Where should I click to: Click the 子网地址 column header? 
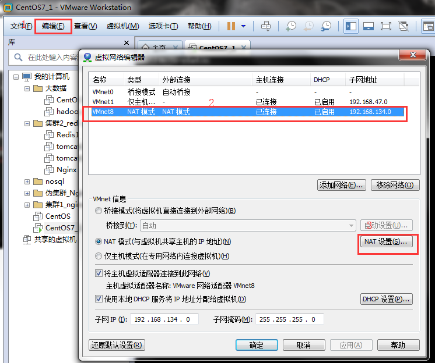click(374, 80)
